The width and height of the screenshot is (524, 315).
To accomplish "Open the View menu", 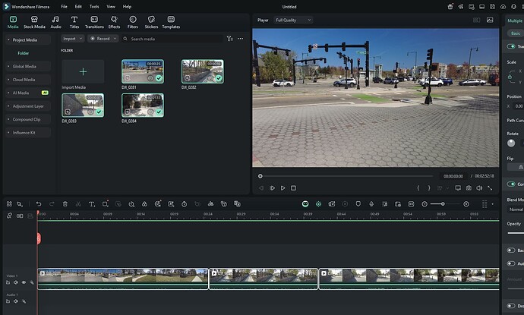I will (x=111, y=6).
